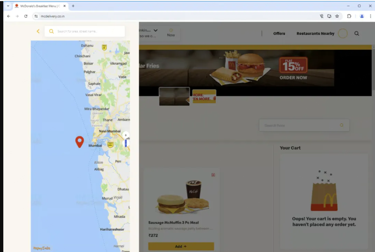Click the blue map zoom slider handle
This screenshot has width=375, height=252.
tap(126, 143)
